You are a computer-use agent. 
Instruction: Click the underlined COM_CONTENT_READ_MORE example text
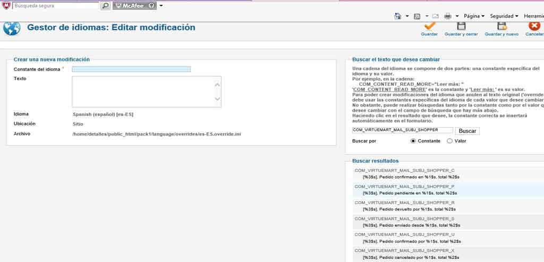[x=389, y=89]
